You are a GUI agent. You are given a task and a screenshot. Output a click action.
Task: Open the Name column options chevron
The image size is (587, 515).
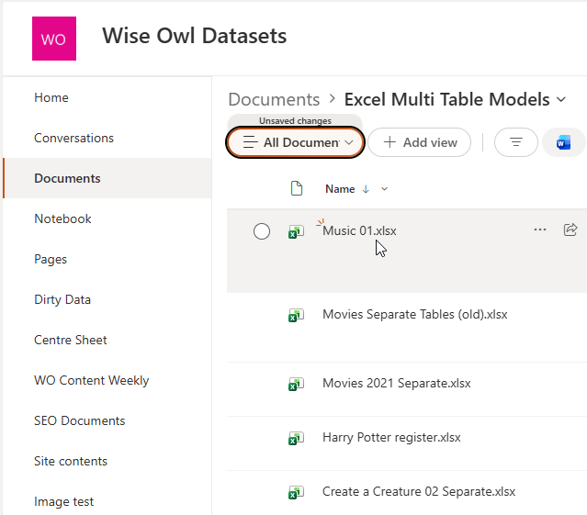[x=384, y=189]
